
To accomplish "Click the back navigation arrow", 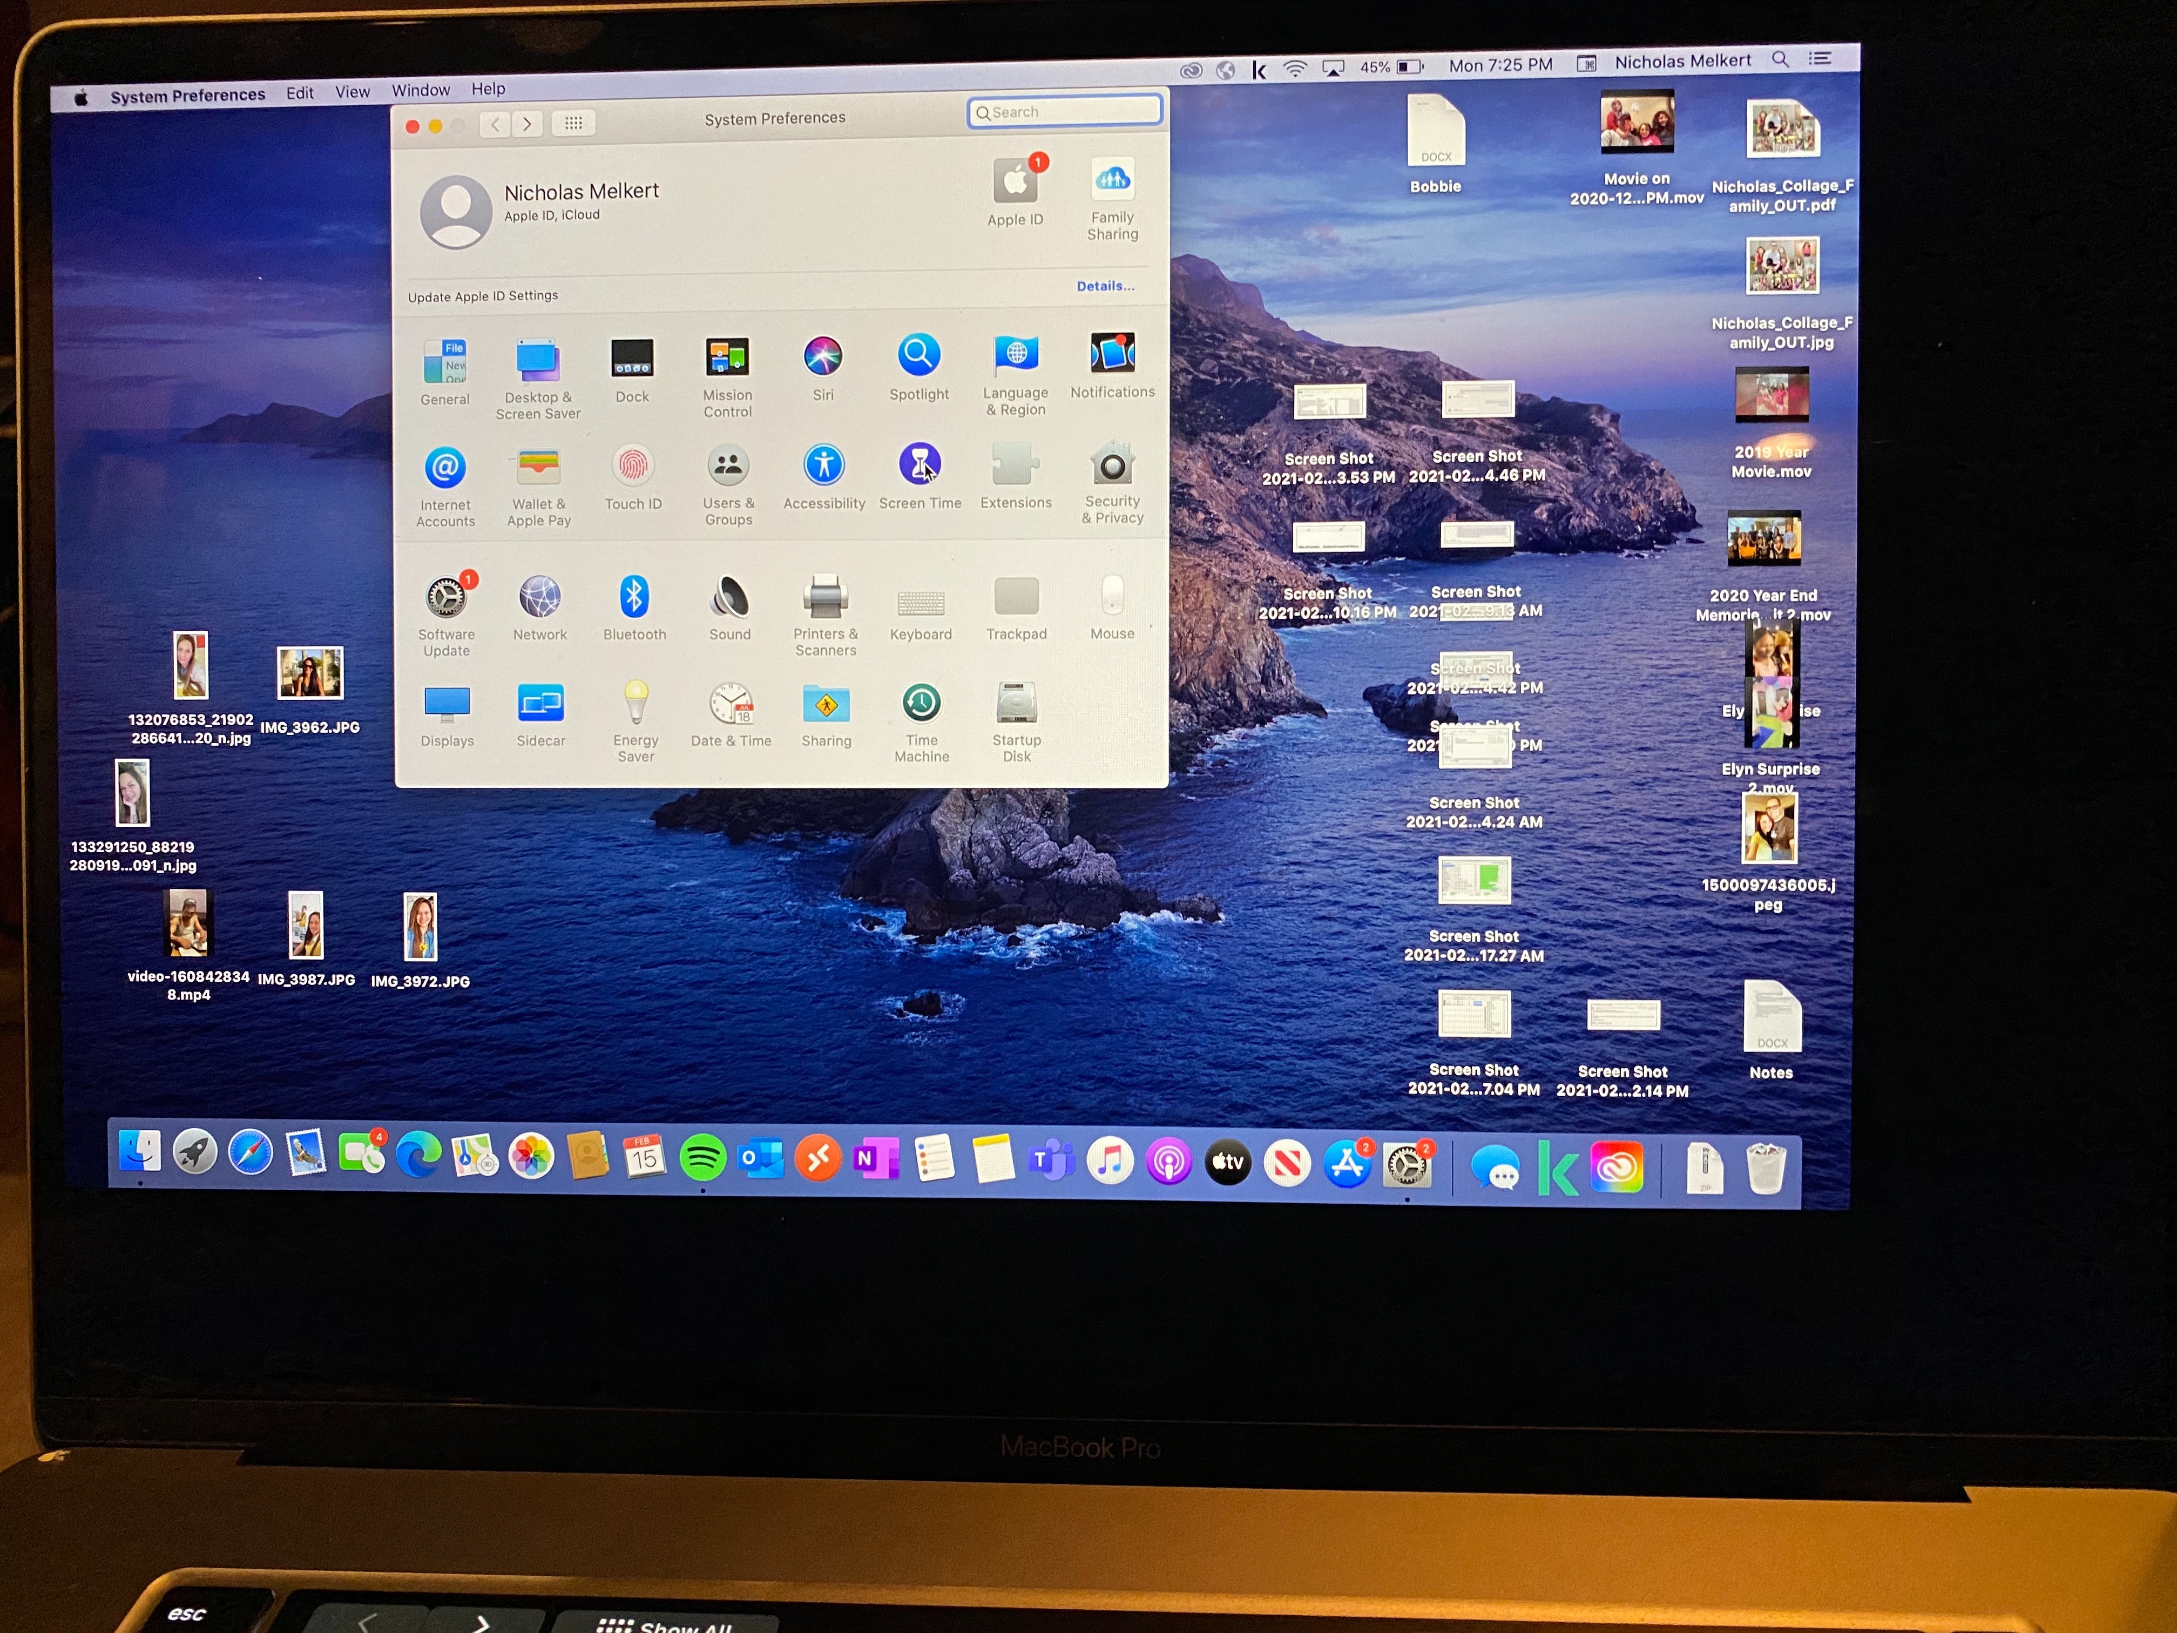I will [495, 124].
